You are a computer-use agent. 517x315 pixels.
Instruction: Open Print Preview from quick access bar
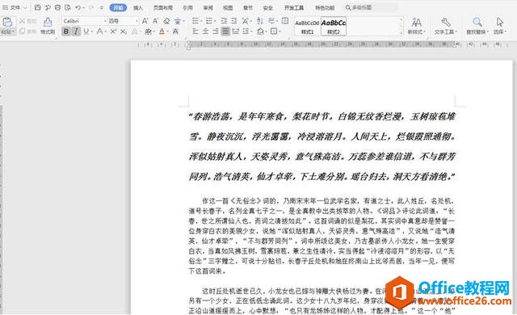tap(68, 7)
